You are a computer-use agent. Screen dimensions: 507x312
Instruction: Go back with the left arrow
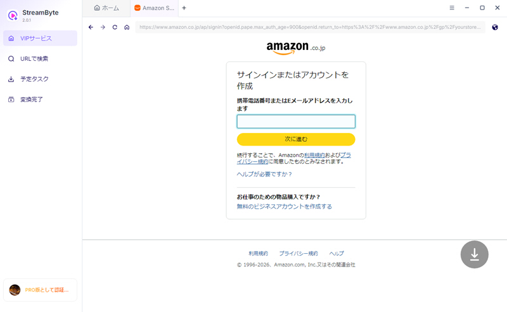point(91,27)
